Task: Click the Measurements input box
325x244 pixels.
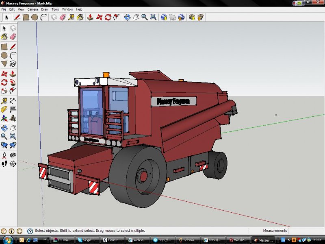Action: [306, 231]
